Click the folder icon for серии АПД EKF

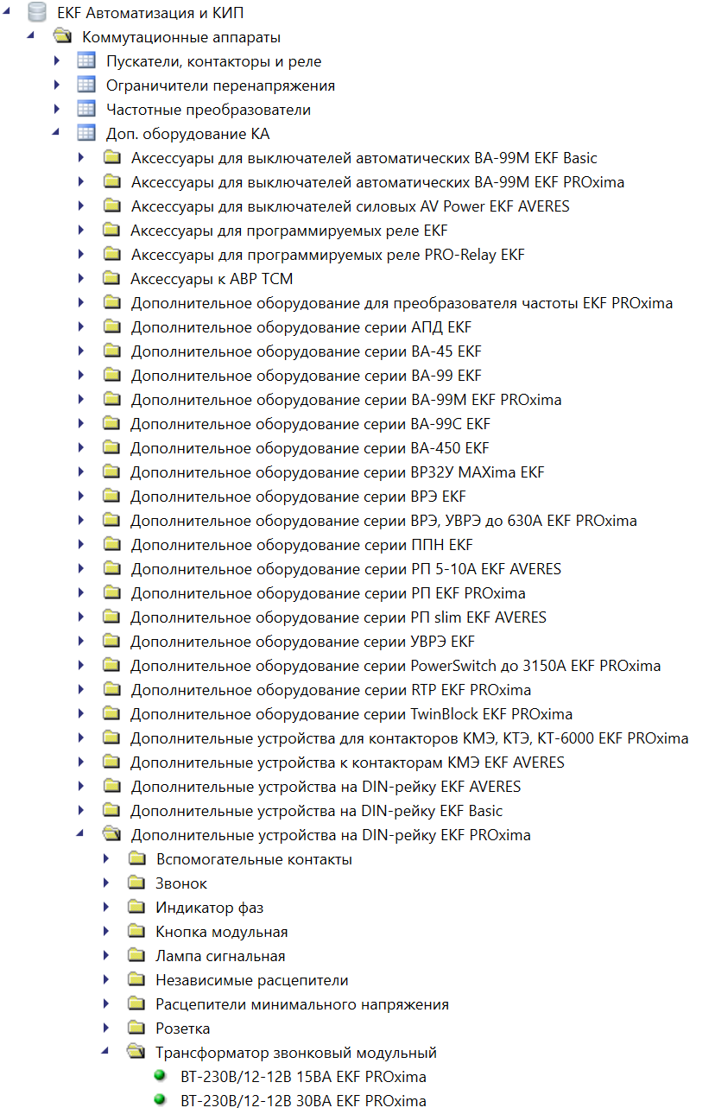(111, 327)
